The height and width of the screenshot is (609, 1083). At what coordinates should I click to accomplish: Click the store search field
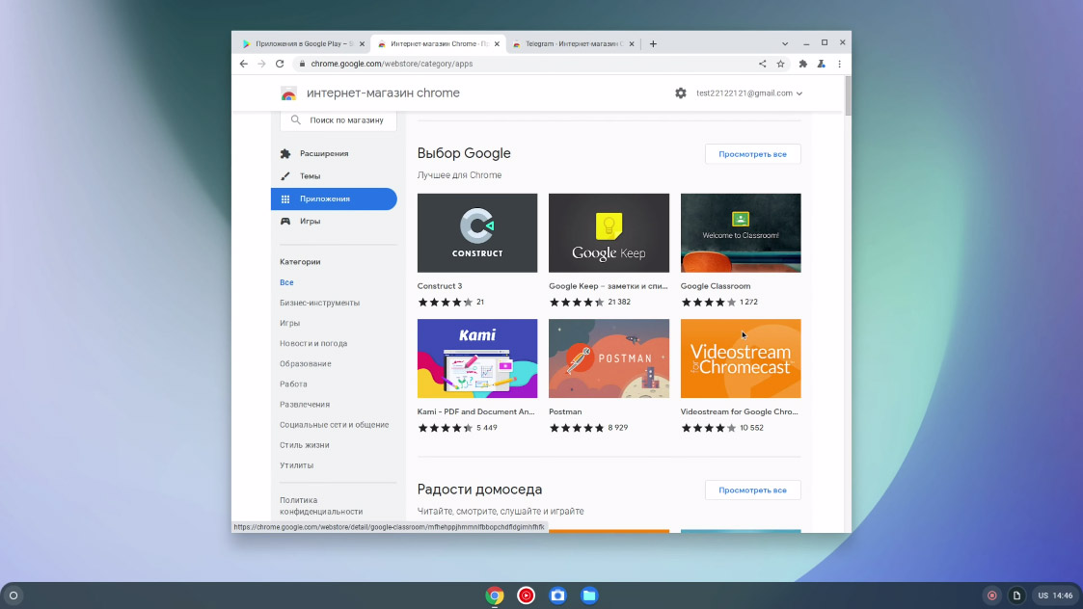coord(338,120)
